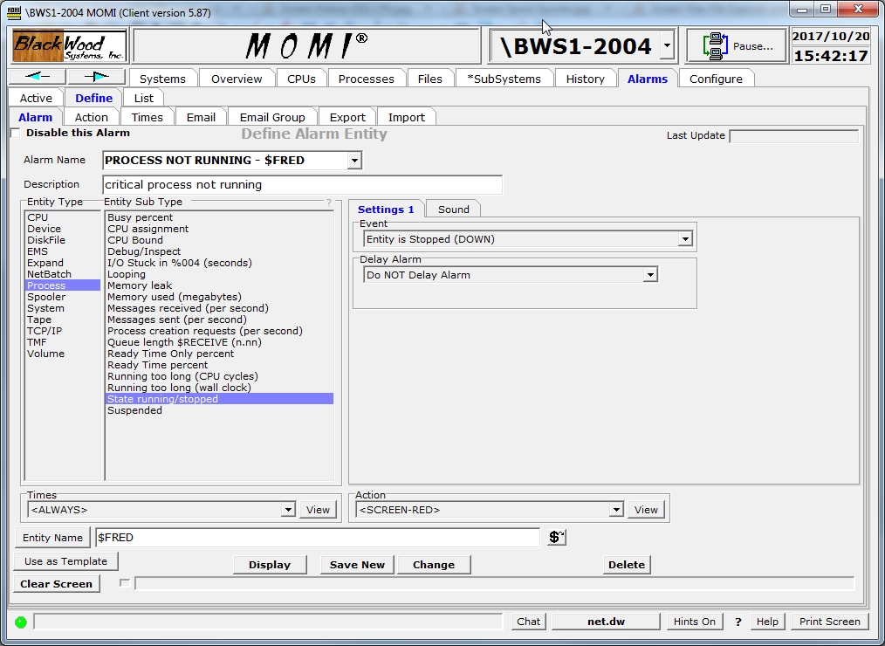Enable the Disable this Alarm checkbox
This screenshot has height=646, width=885.
tap(16, 134)
